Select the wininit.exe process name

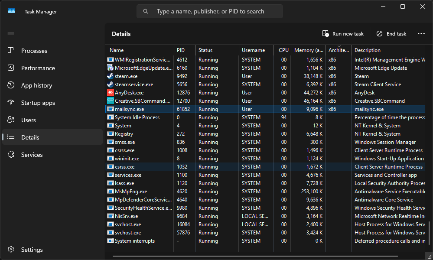click(127, 159)
